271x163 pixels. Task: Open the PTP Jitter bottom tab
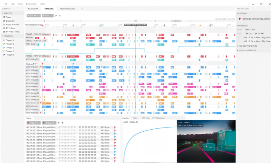[146, 118]
